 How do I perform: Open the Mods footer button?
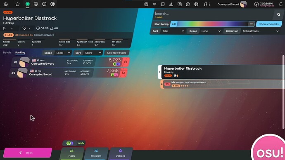71,153
